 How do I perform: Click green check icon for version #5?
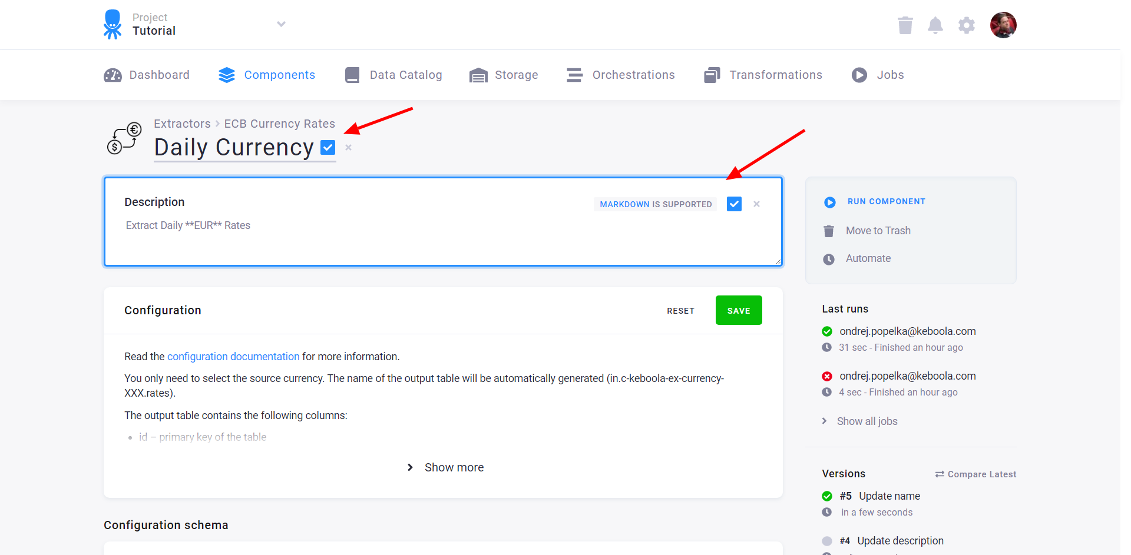coord(827,496)
